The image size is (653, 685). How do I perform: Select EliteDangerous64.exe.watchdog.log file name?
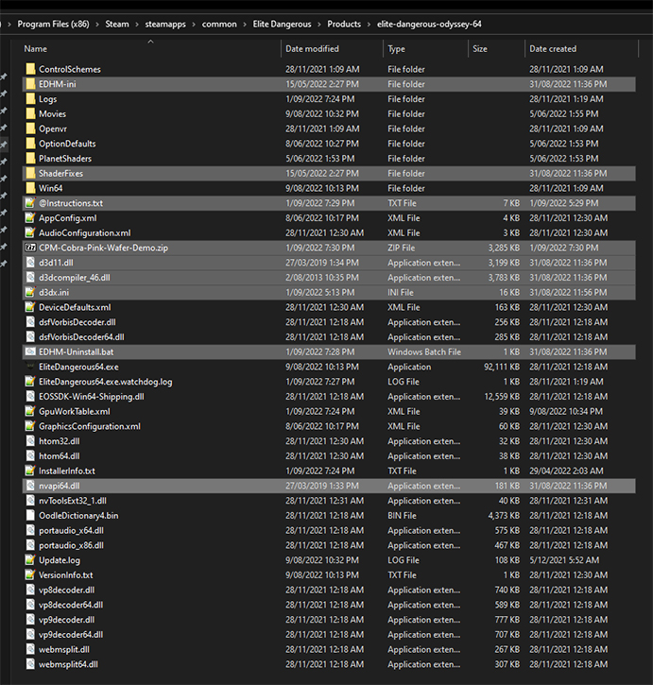coord(105,382)
